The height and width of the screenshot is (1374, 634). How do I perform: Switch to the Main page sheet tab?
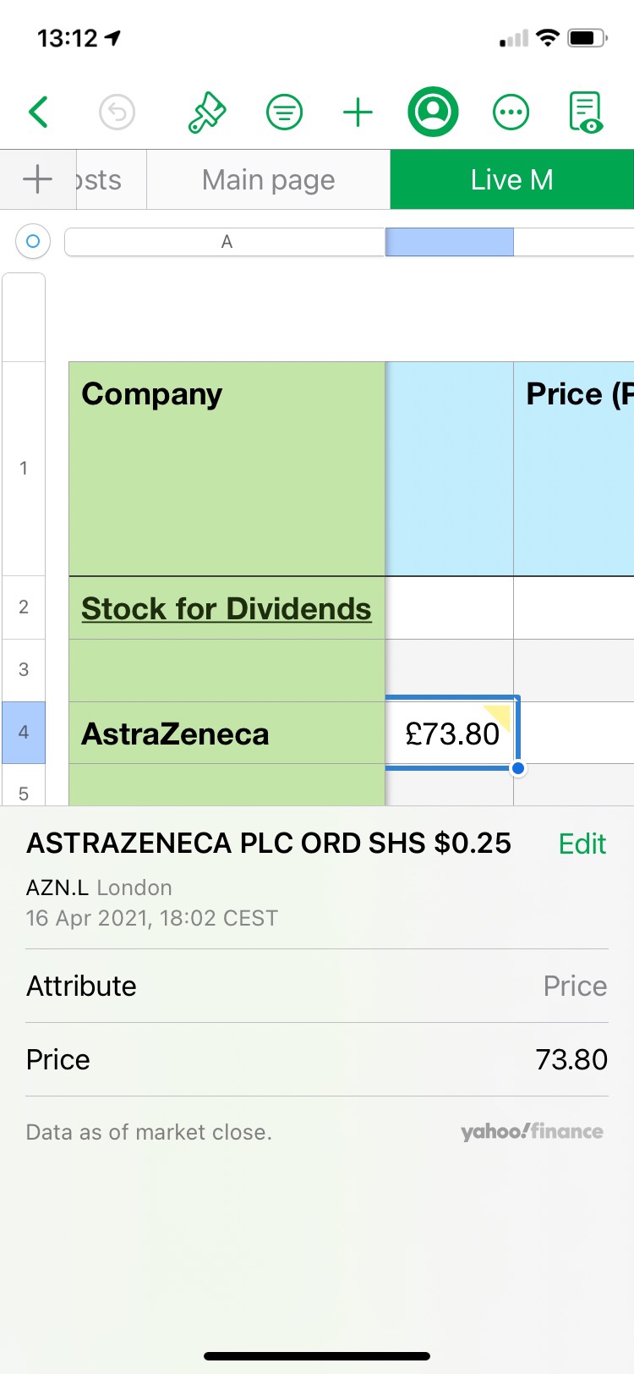pyautogui.click(x=268, y=179)
